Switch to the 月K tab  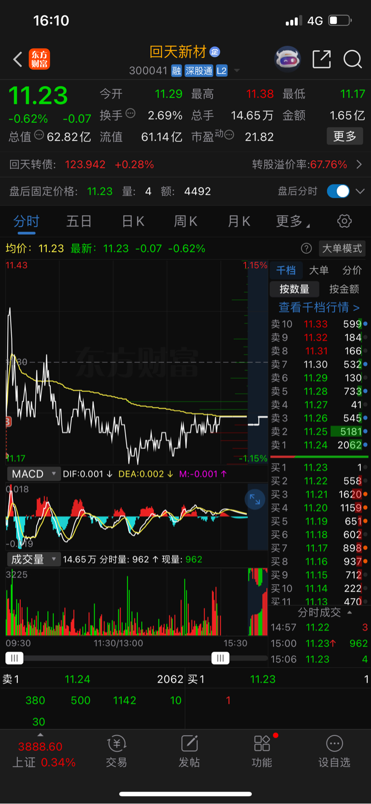[x=239, y=221]
